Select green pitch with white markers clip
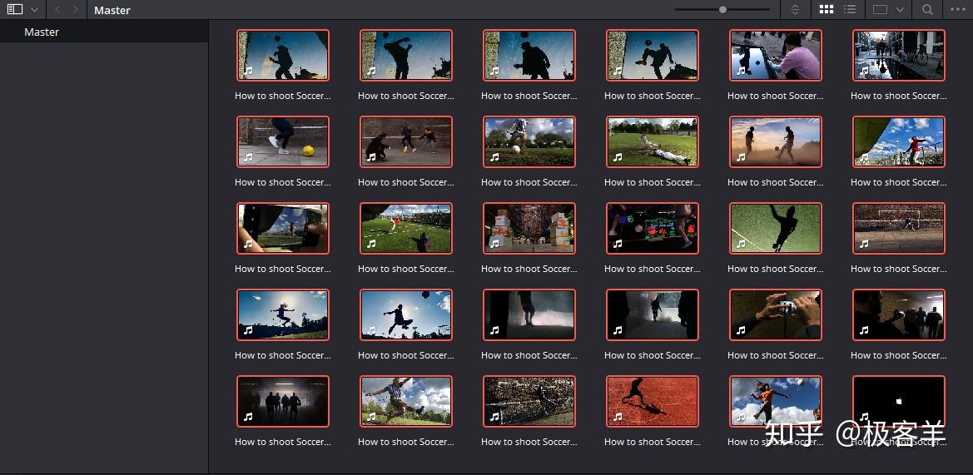The image size is (973, 475). coord(406,228)
